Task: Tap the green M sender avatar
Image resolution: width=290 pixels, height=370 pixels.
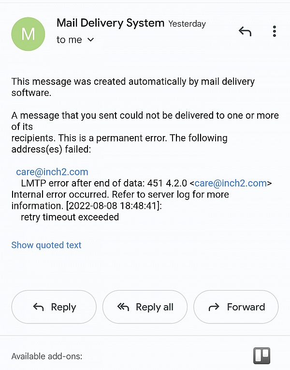Action: click(28, 34)
